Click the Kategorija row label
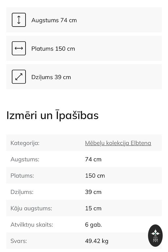 (25, 143)
